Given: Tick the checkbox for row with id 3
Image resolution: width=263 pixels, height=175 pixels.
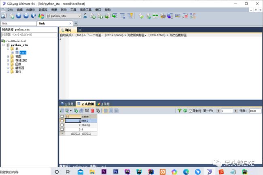Looking at the screenshot, I should pyautogui.click(x=62, y=129).
